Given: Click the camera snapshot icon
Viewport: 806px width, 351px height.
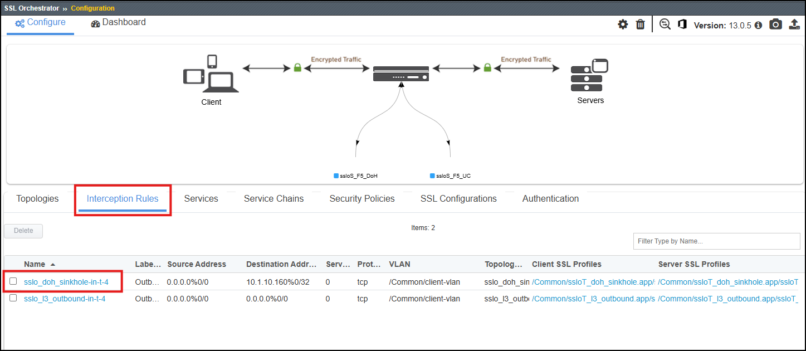Looking at the screenshot, I should coord(775,25).
